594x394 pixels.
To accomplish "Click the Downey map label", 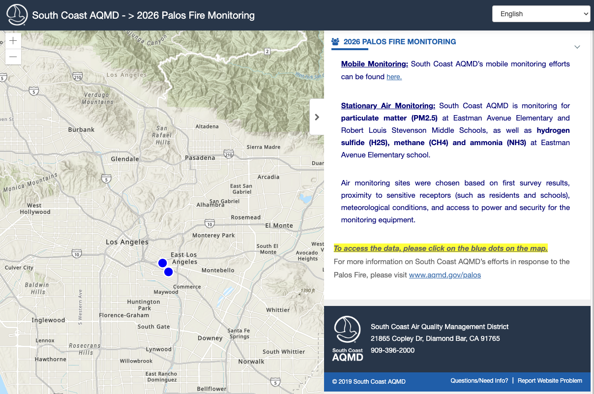I will pos(210,338).
